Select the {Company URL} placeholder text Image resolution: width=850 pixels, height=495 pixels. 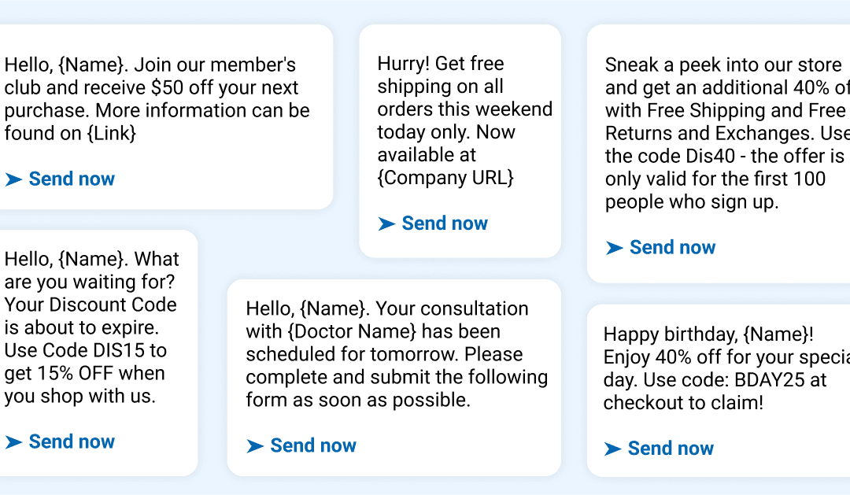click(x=445, y=178)
